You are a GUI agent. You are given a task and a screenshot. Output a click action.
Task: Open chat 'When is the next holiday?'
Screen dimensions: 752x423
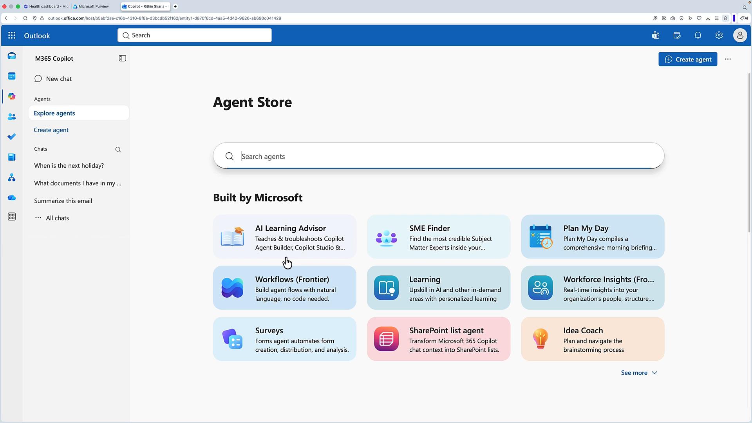click(x=69, y=166)
